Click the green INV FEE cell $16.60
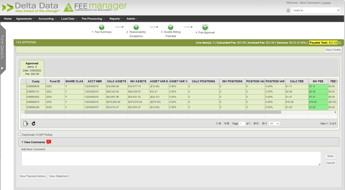Image resolution: width=345 pixels, height=190 pixels. pyautogui.click(x=318, y=102)
